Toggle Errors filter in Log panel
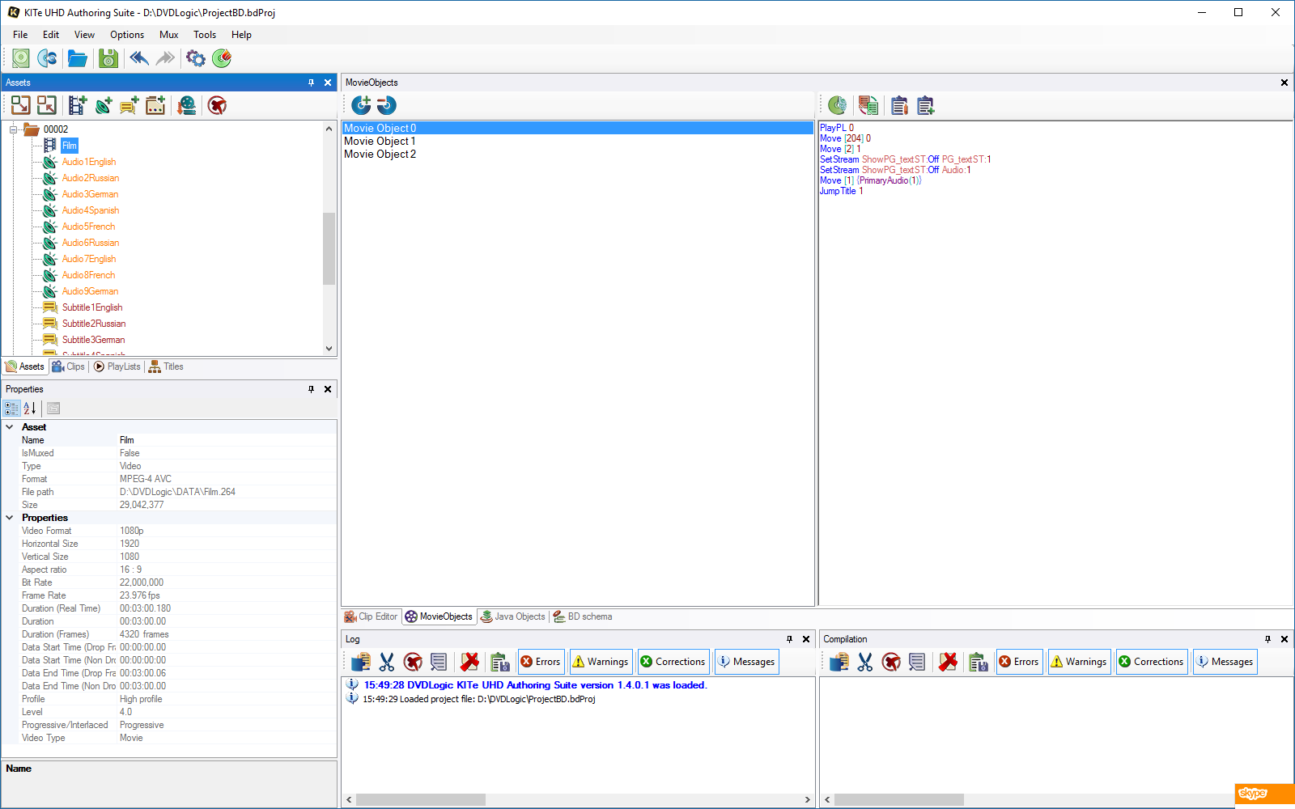This screenshot has height=809, width=1295. click(541, 662)
